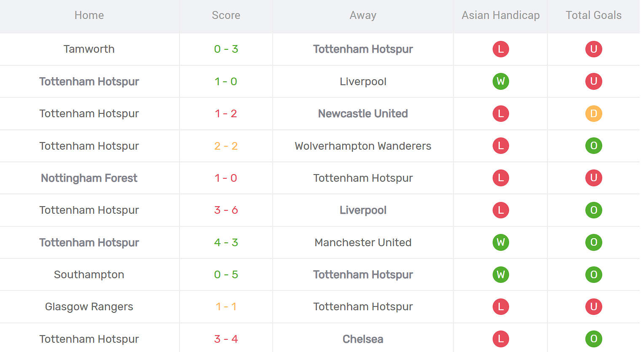Click the yellow D badge in Newcastle United row

pyautogui.click(x=593, y=113)
